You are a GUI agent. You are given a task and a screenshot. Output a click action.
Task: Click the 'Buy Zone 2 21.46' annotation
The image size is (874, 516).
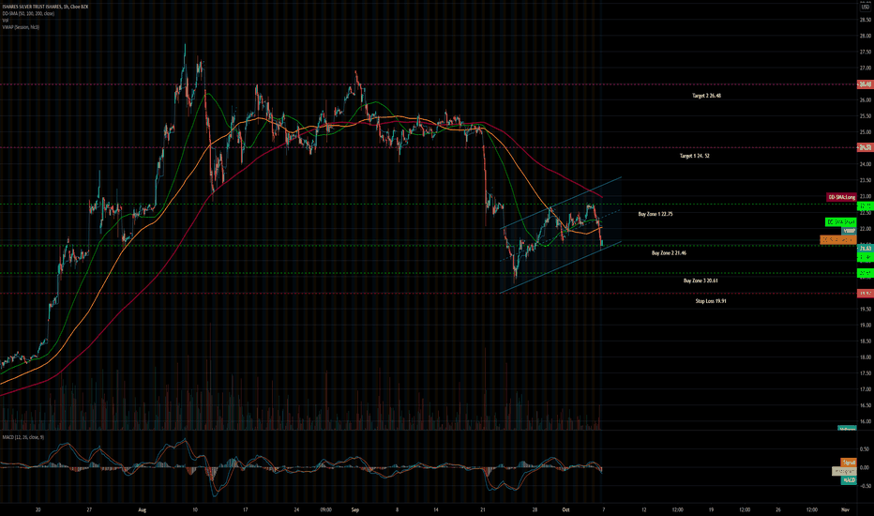click(669, 252)
